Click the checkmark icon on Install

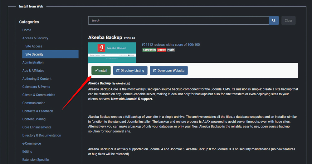coord(96,71)
